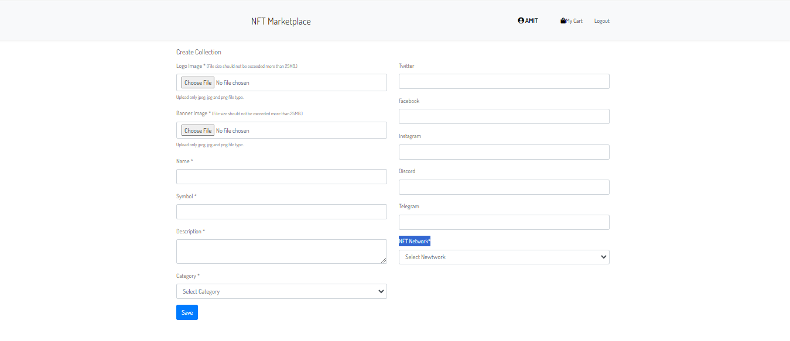Focus the Discord input box
Screen dimensions: 790x341
tap(504, 187)
